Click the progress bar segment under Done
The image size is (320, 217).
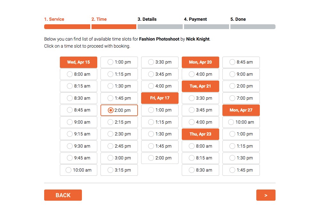tap(253, 27)
